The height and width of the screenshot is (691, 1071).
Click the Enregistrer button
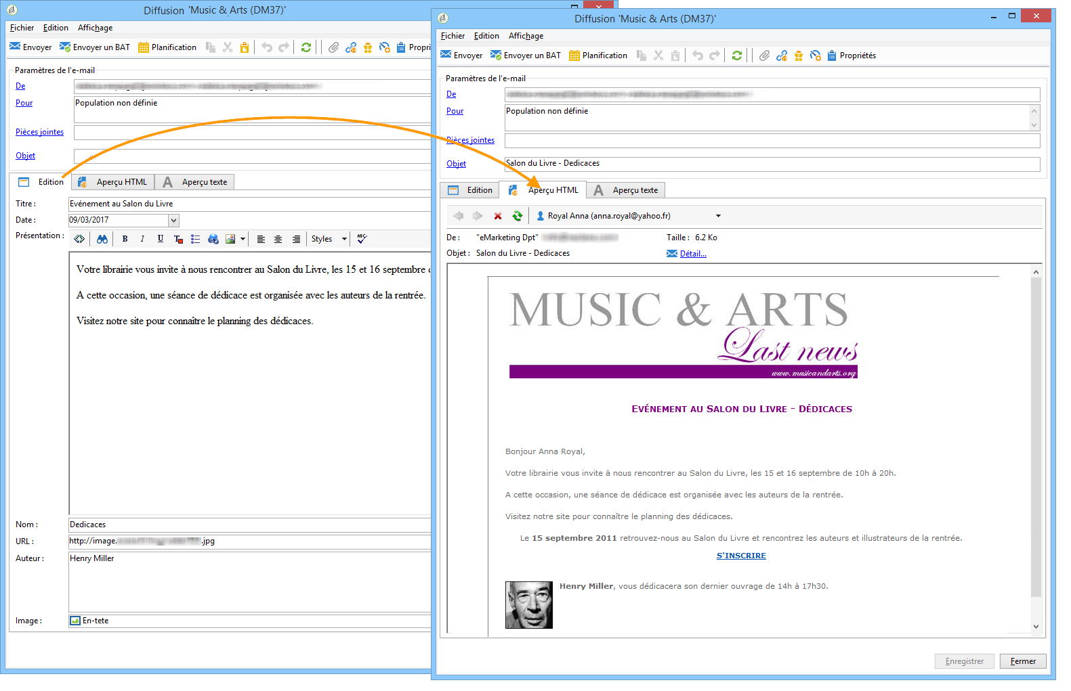coord(965,661)
